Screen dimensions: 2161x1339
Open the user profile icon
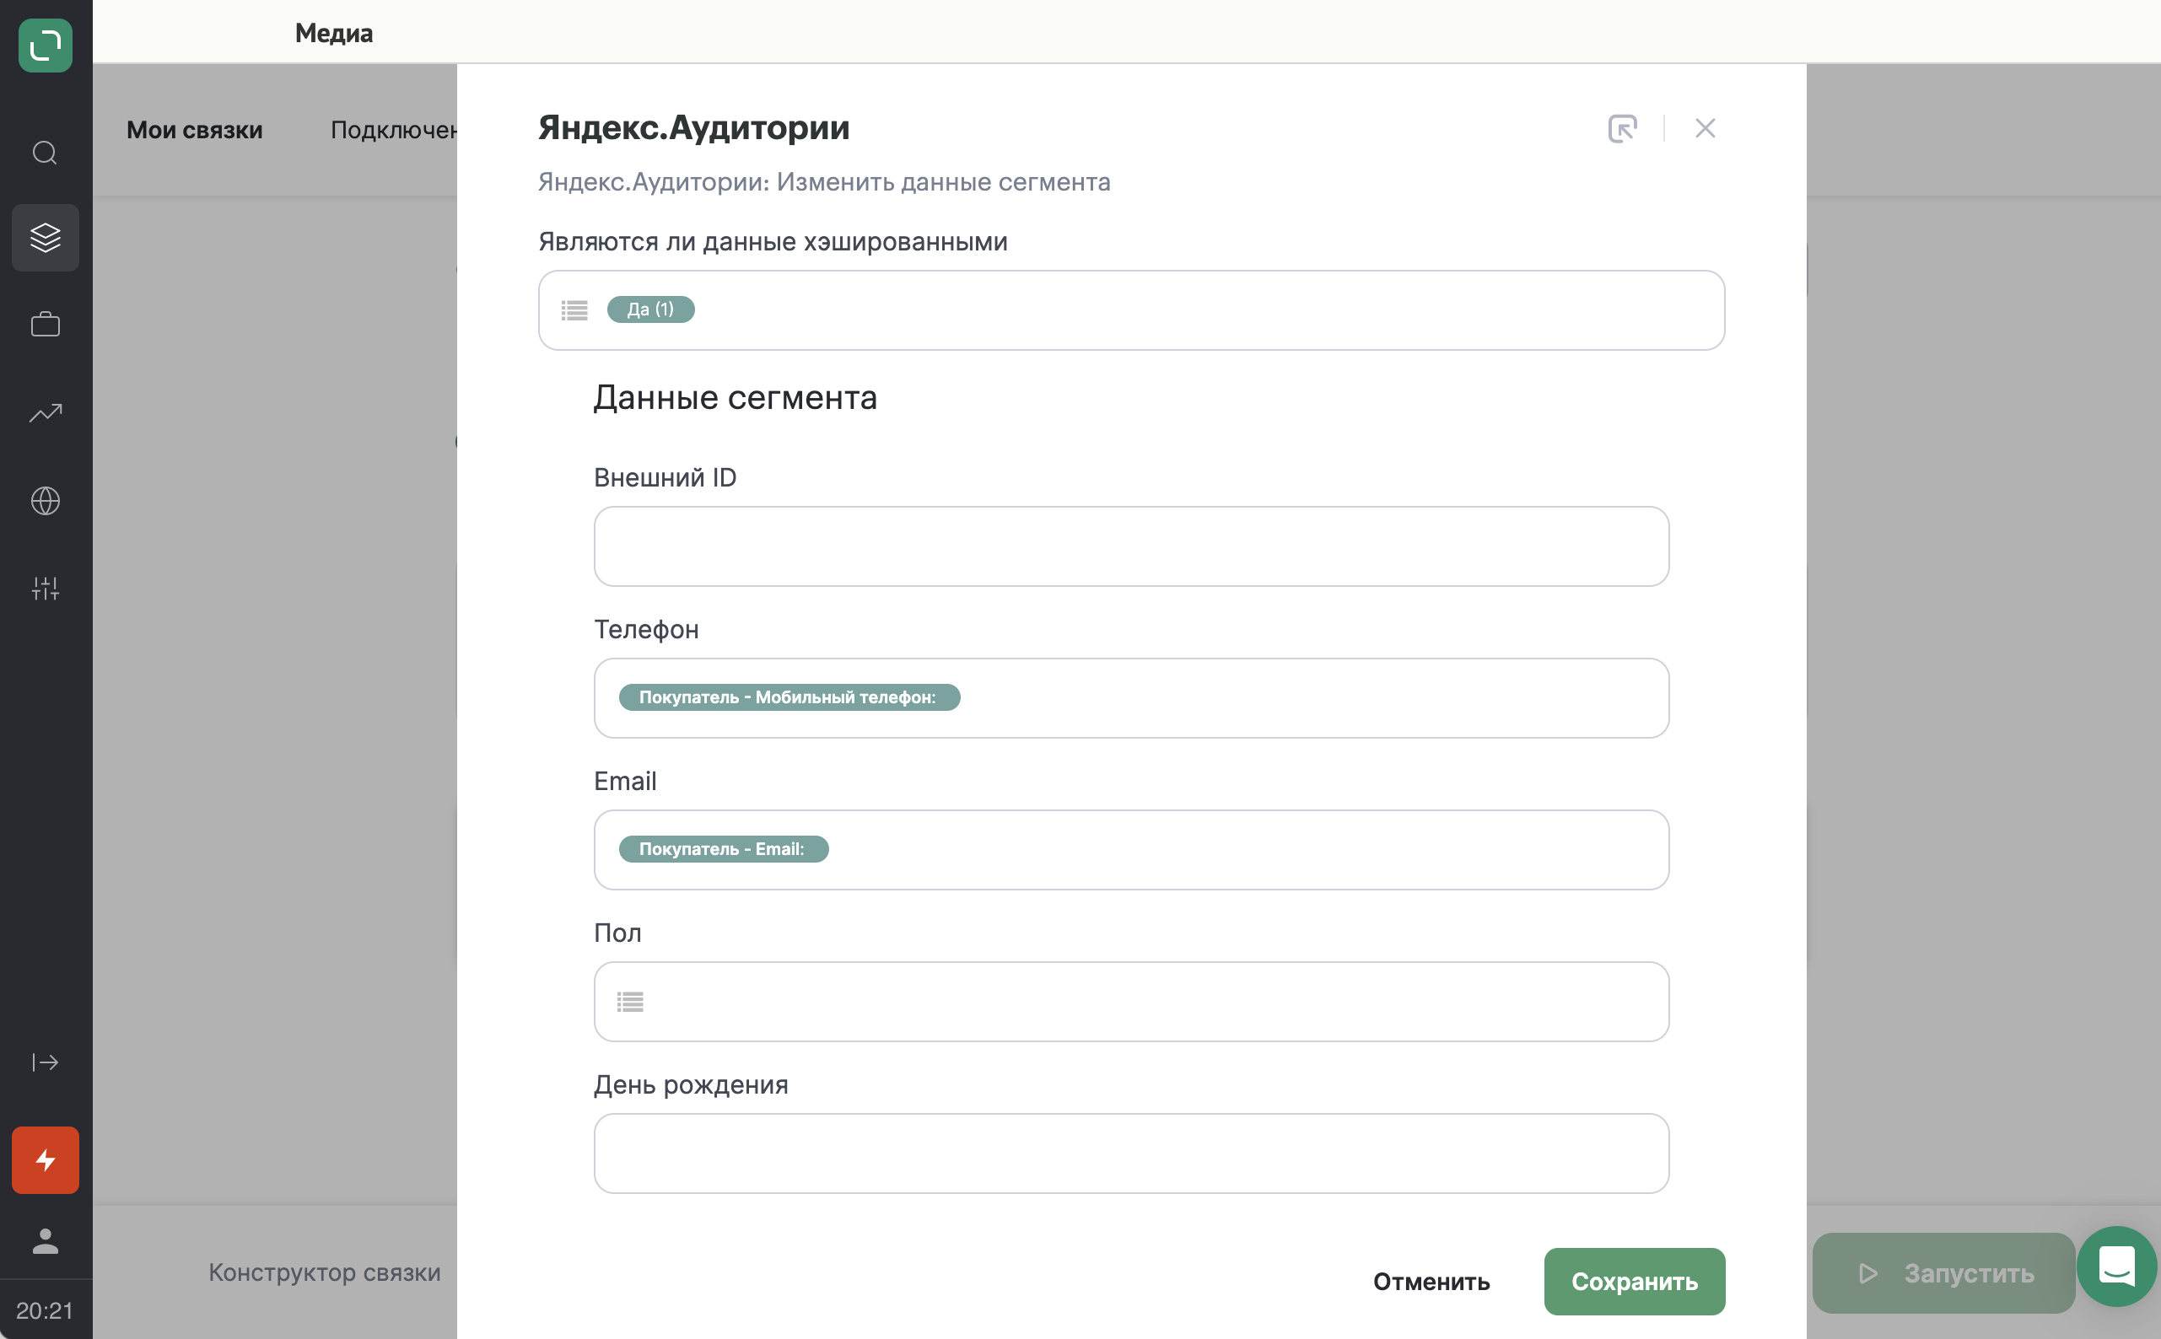46,1240
